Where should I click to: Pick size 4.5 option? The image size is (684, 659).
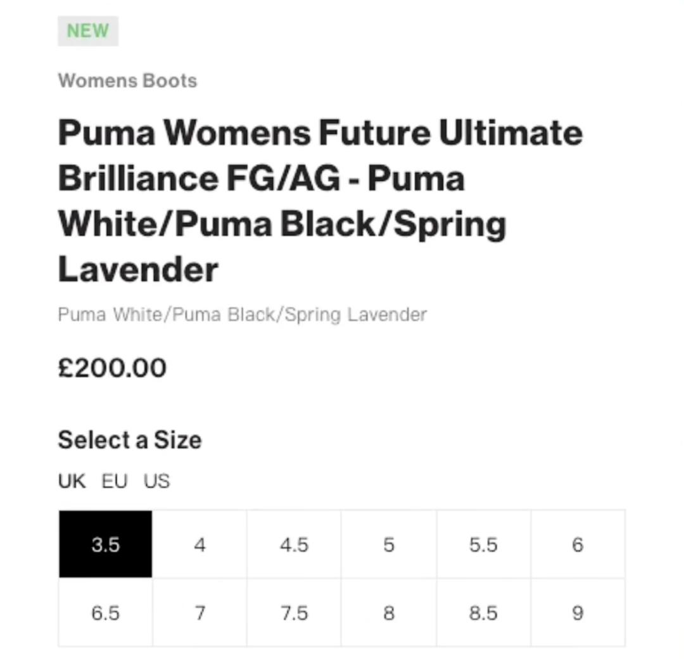tap(294, 544)
